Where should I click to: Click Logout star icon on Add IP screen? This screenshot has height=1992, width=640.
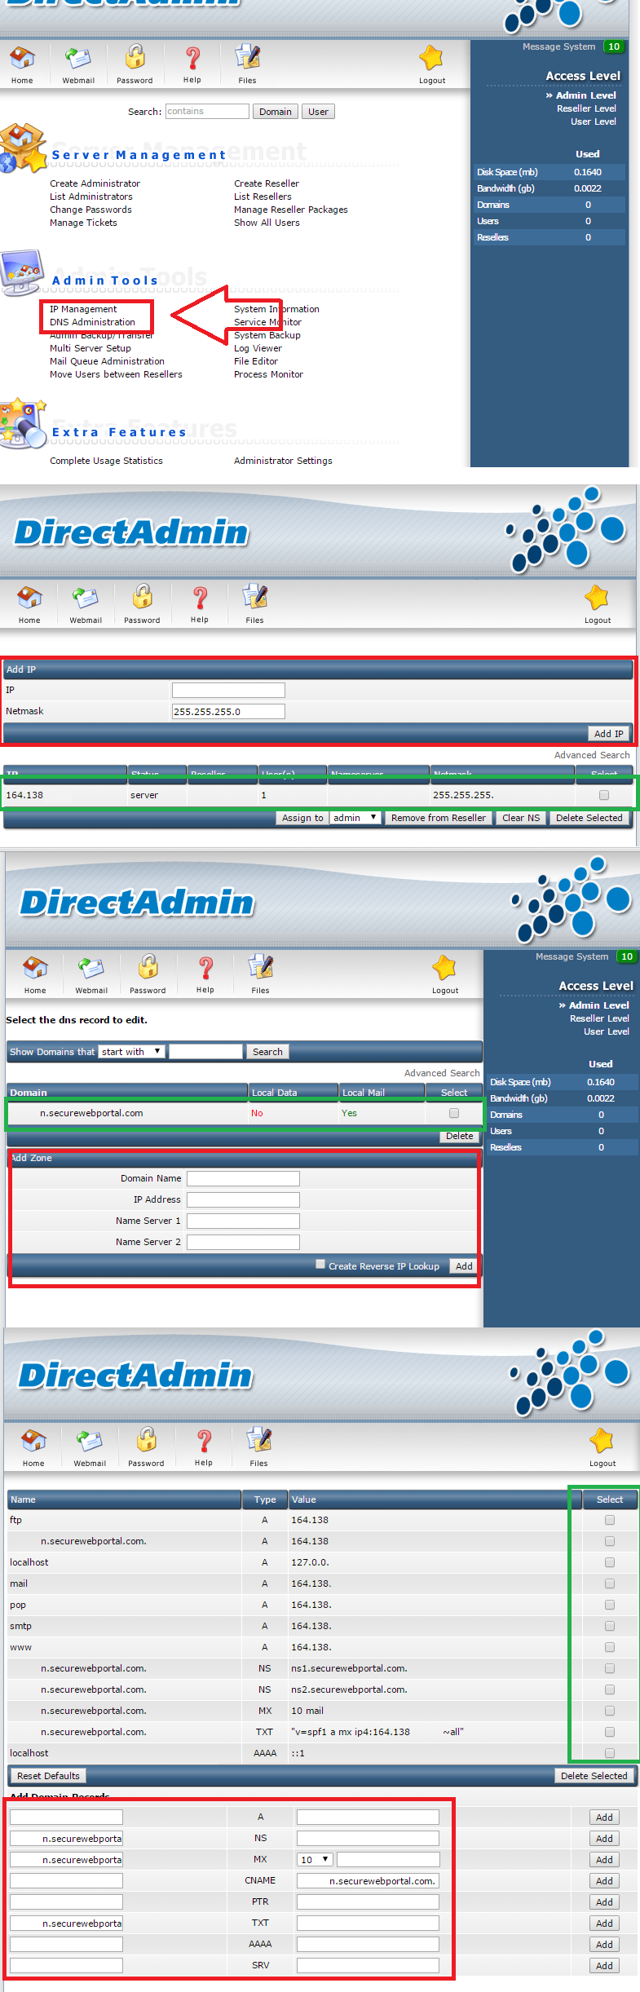click(x=597, y=598)
